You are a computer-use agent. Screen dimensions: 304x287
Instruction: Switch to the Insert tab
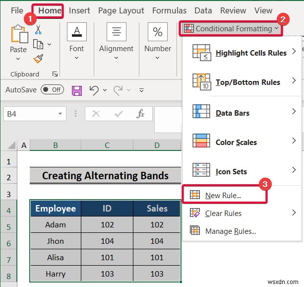coord(79,10)
